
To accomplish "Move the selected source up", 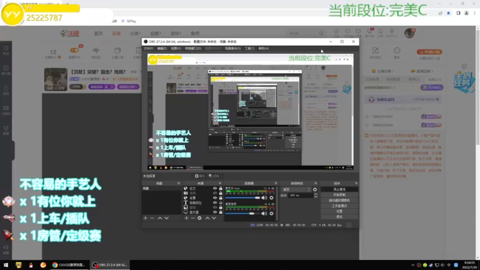I will click(x=207, y=218).
